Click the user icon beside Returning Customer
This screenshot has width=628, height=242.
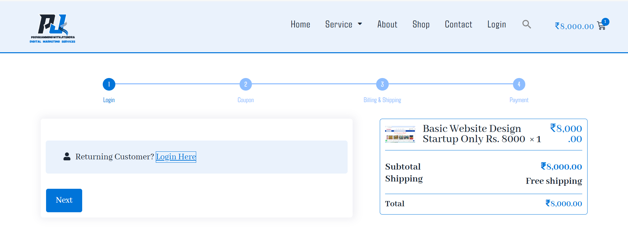tap(67, 156)
